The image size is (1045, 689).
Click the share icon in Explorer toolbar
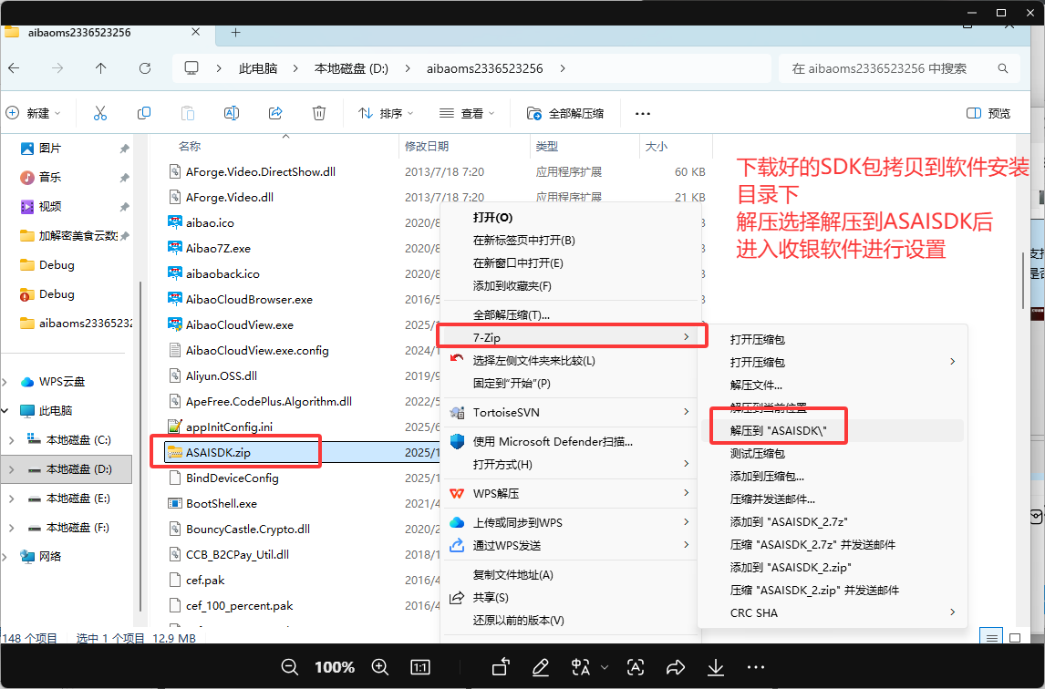(275, 113)
